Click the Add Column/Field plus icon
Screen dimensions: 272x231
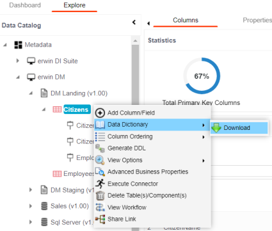(x=100, y=113)
